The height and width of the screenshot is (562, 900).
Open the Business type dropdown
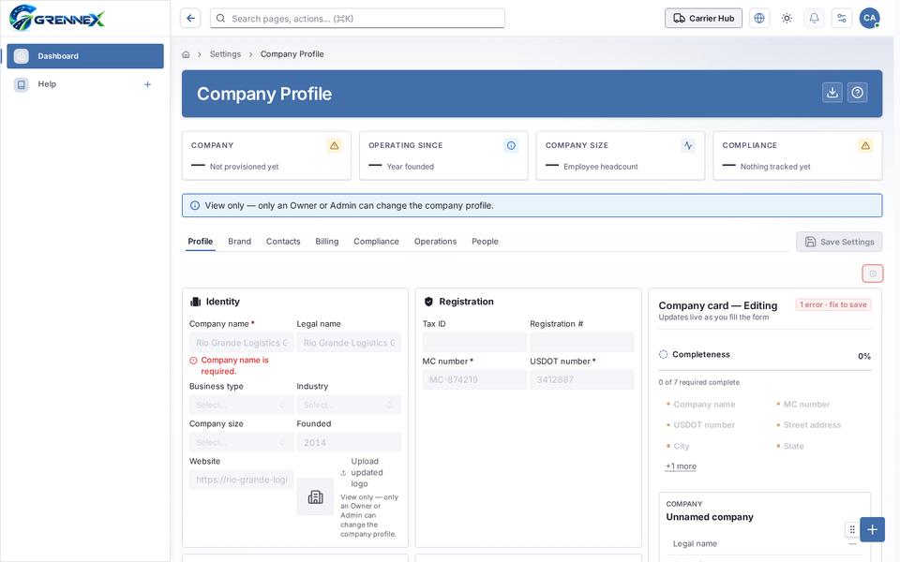click(242, 405)
